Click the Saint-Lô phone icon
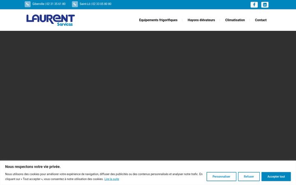 (x=75, y=4)
